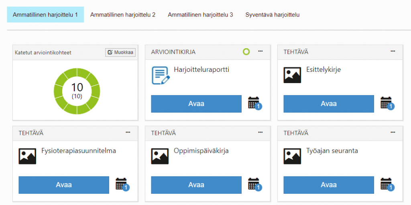Click the calendar icon on Harjoitteluraportti card
The image size is (411, 205).
[254, 103]
